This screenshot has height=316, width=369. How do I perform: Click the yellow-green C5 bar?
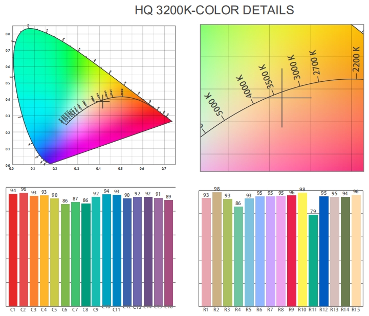tap(54, 252)
